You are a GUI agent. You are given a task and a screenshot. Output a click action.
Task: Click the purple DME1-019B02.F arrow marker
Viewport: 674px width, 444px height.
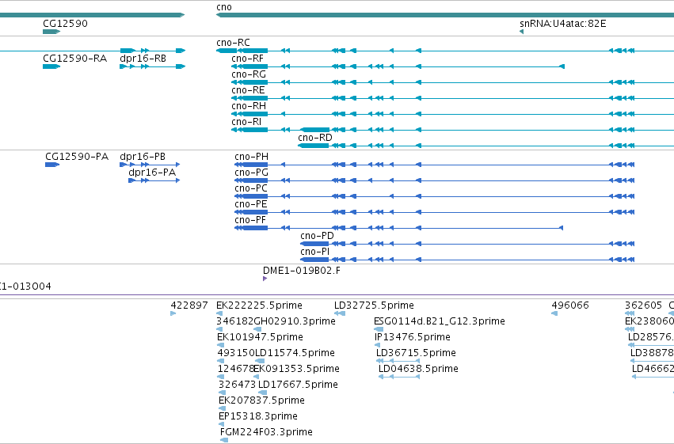pos(265,279)
